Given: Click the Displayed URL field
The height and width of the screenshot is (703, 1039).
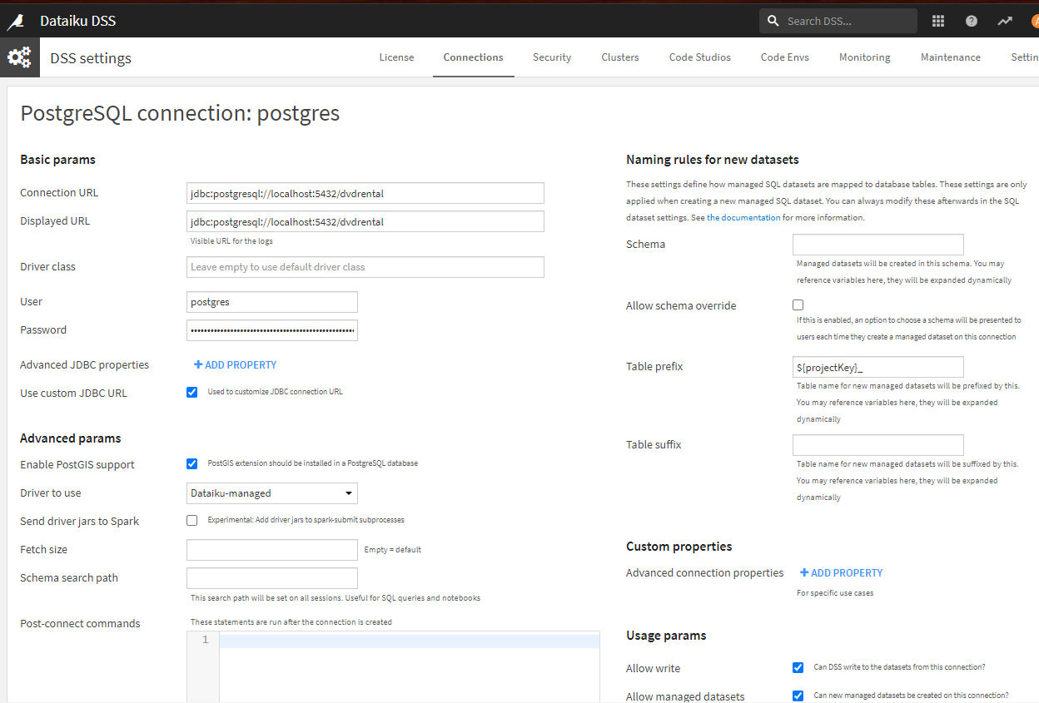Looking at the screenshot, I should pyautogui.click(x=365, y=221).
